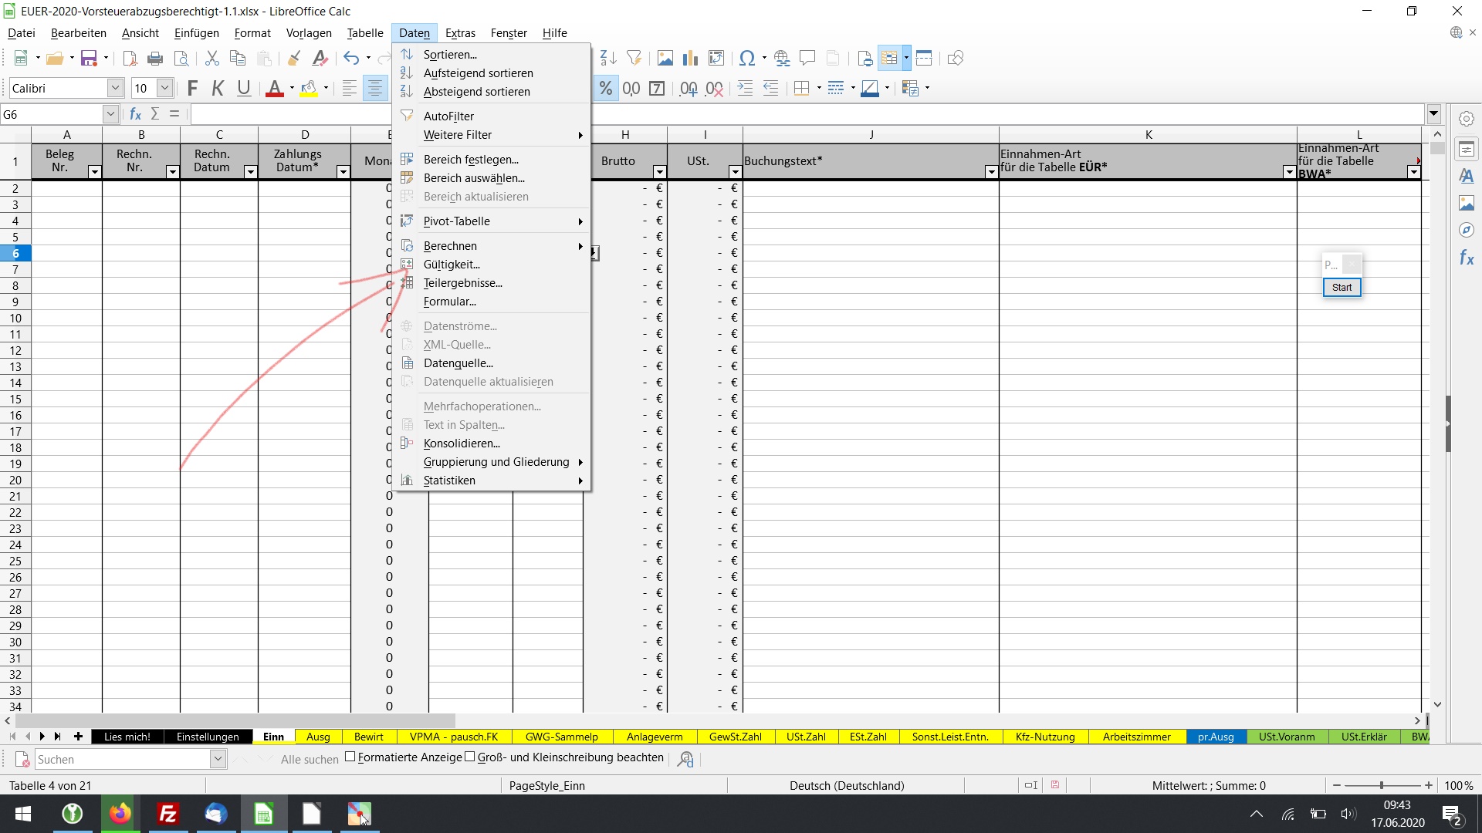1482x833 pixels.
Task: Enable Formatierte Anzeige checkbox
Action: coord(350,757)
